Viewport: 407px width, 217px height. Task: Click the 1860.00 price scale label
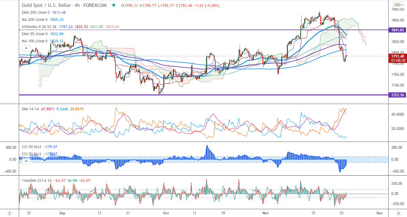398,20
